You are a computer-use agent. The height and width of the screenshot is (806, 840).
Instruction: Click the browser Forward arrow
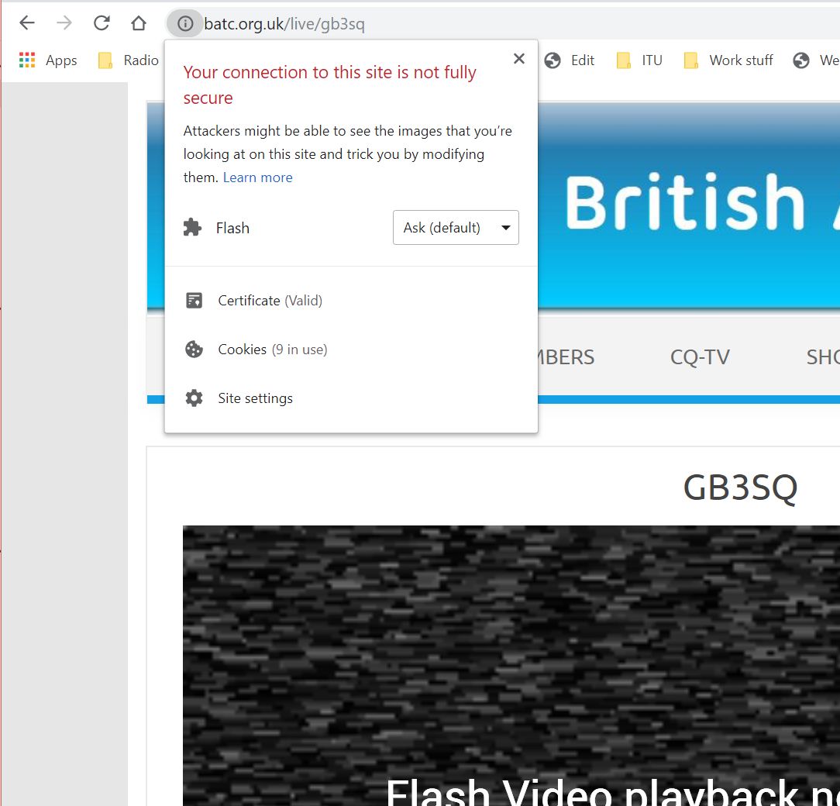(64, 23)
